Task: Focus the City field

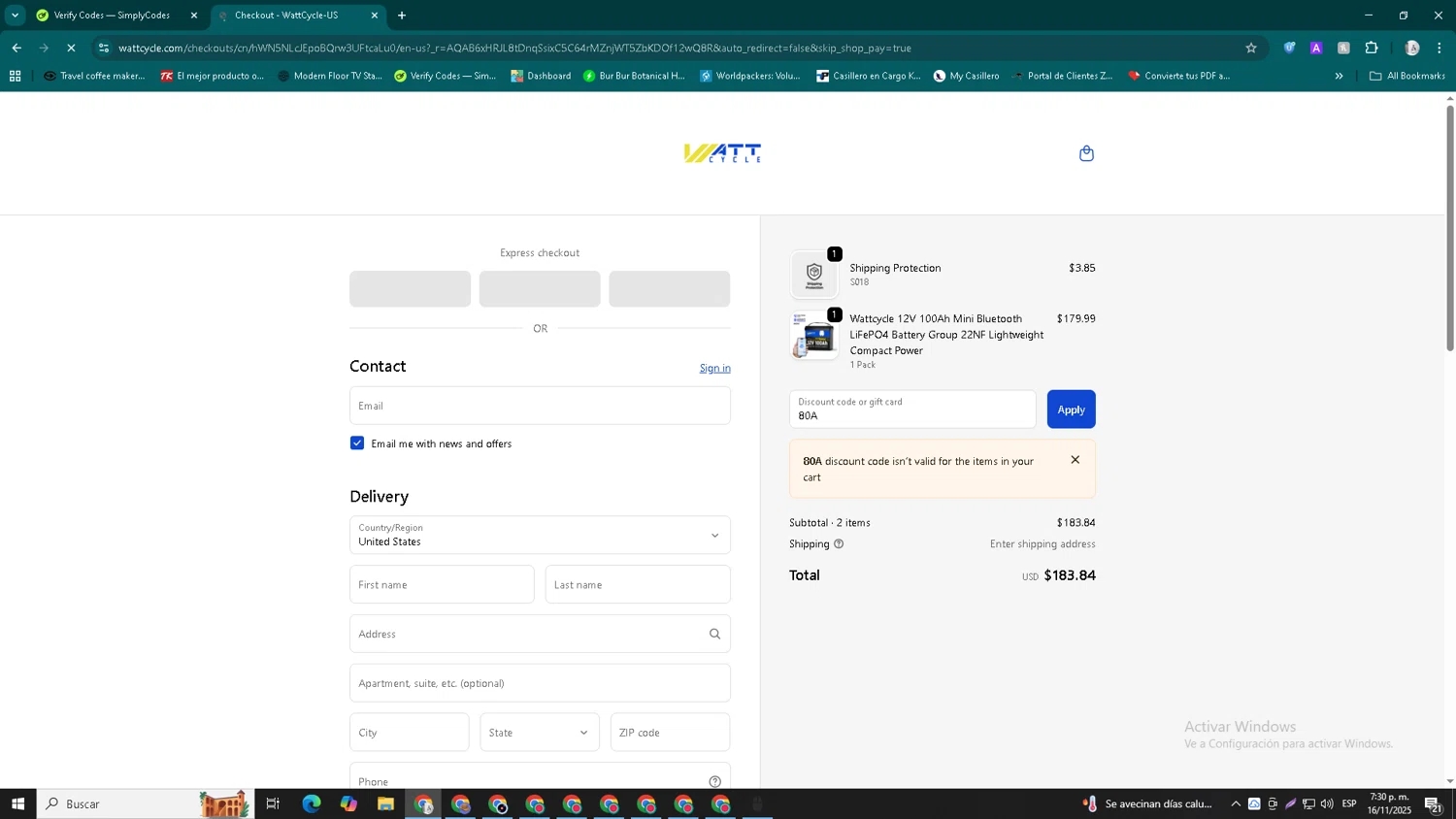Action: click(409, 733)
